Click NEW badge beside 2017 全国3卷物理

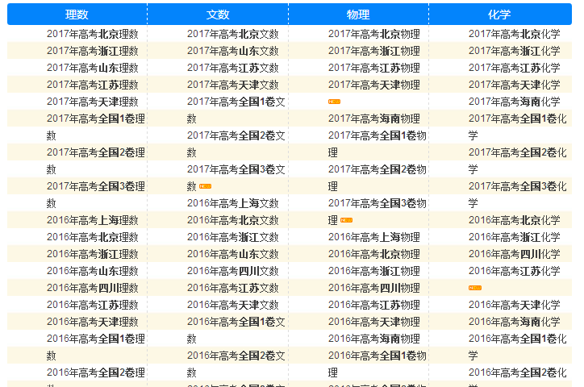tap(346, 220)
